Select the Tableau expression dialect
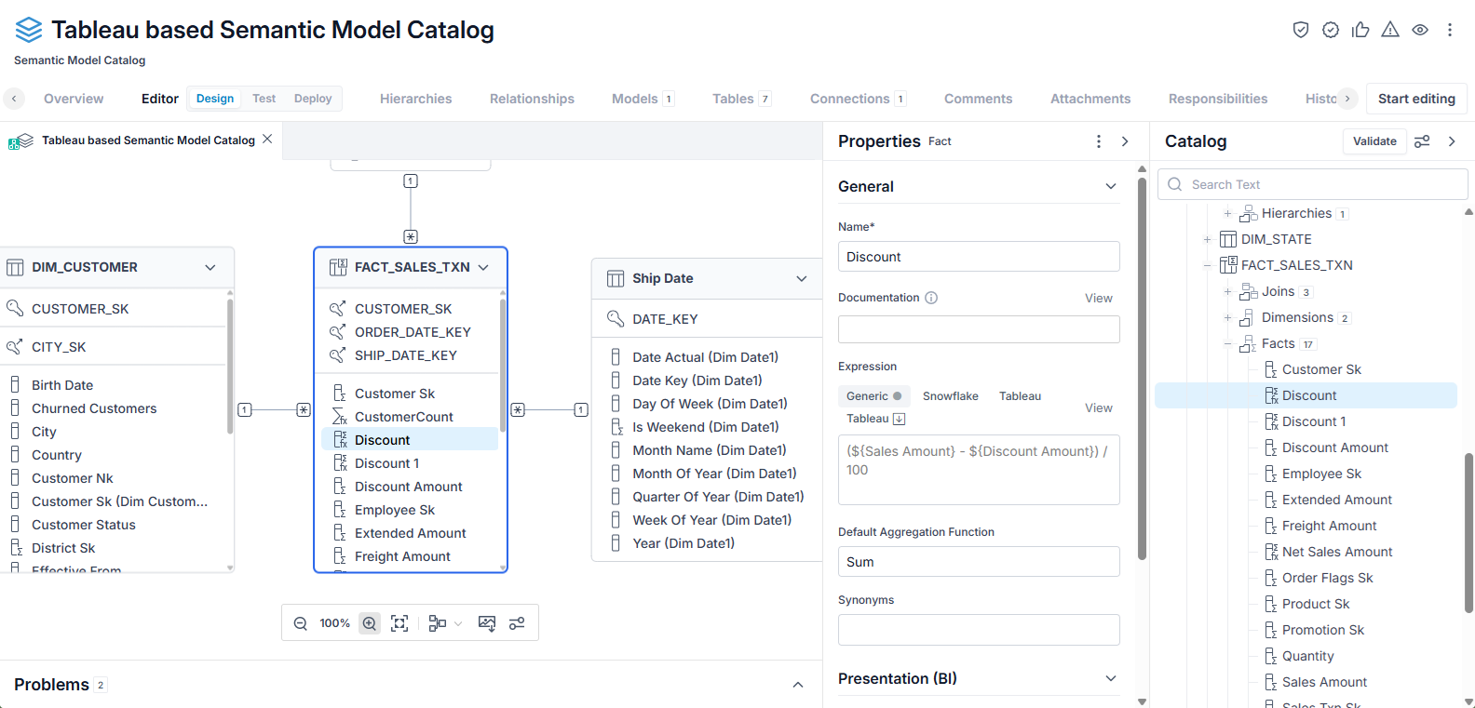 pos(1021,396)
